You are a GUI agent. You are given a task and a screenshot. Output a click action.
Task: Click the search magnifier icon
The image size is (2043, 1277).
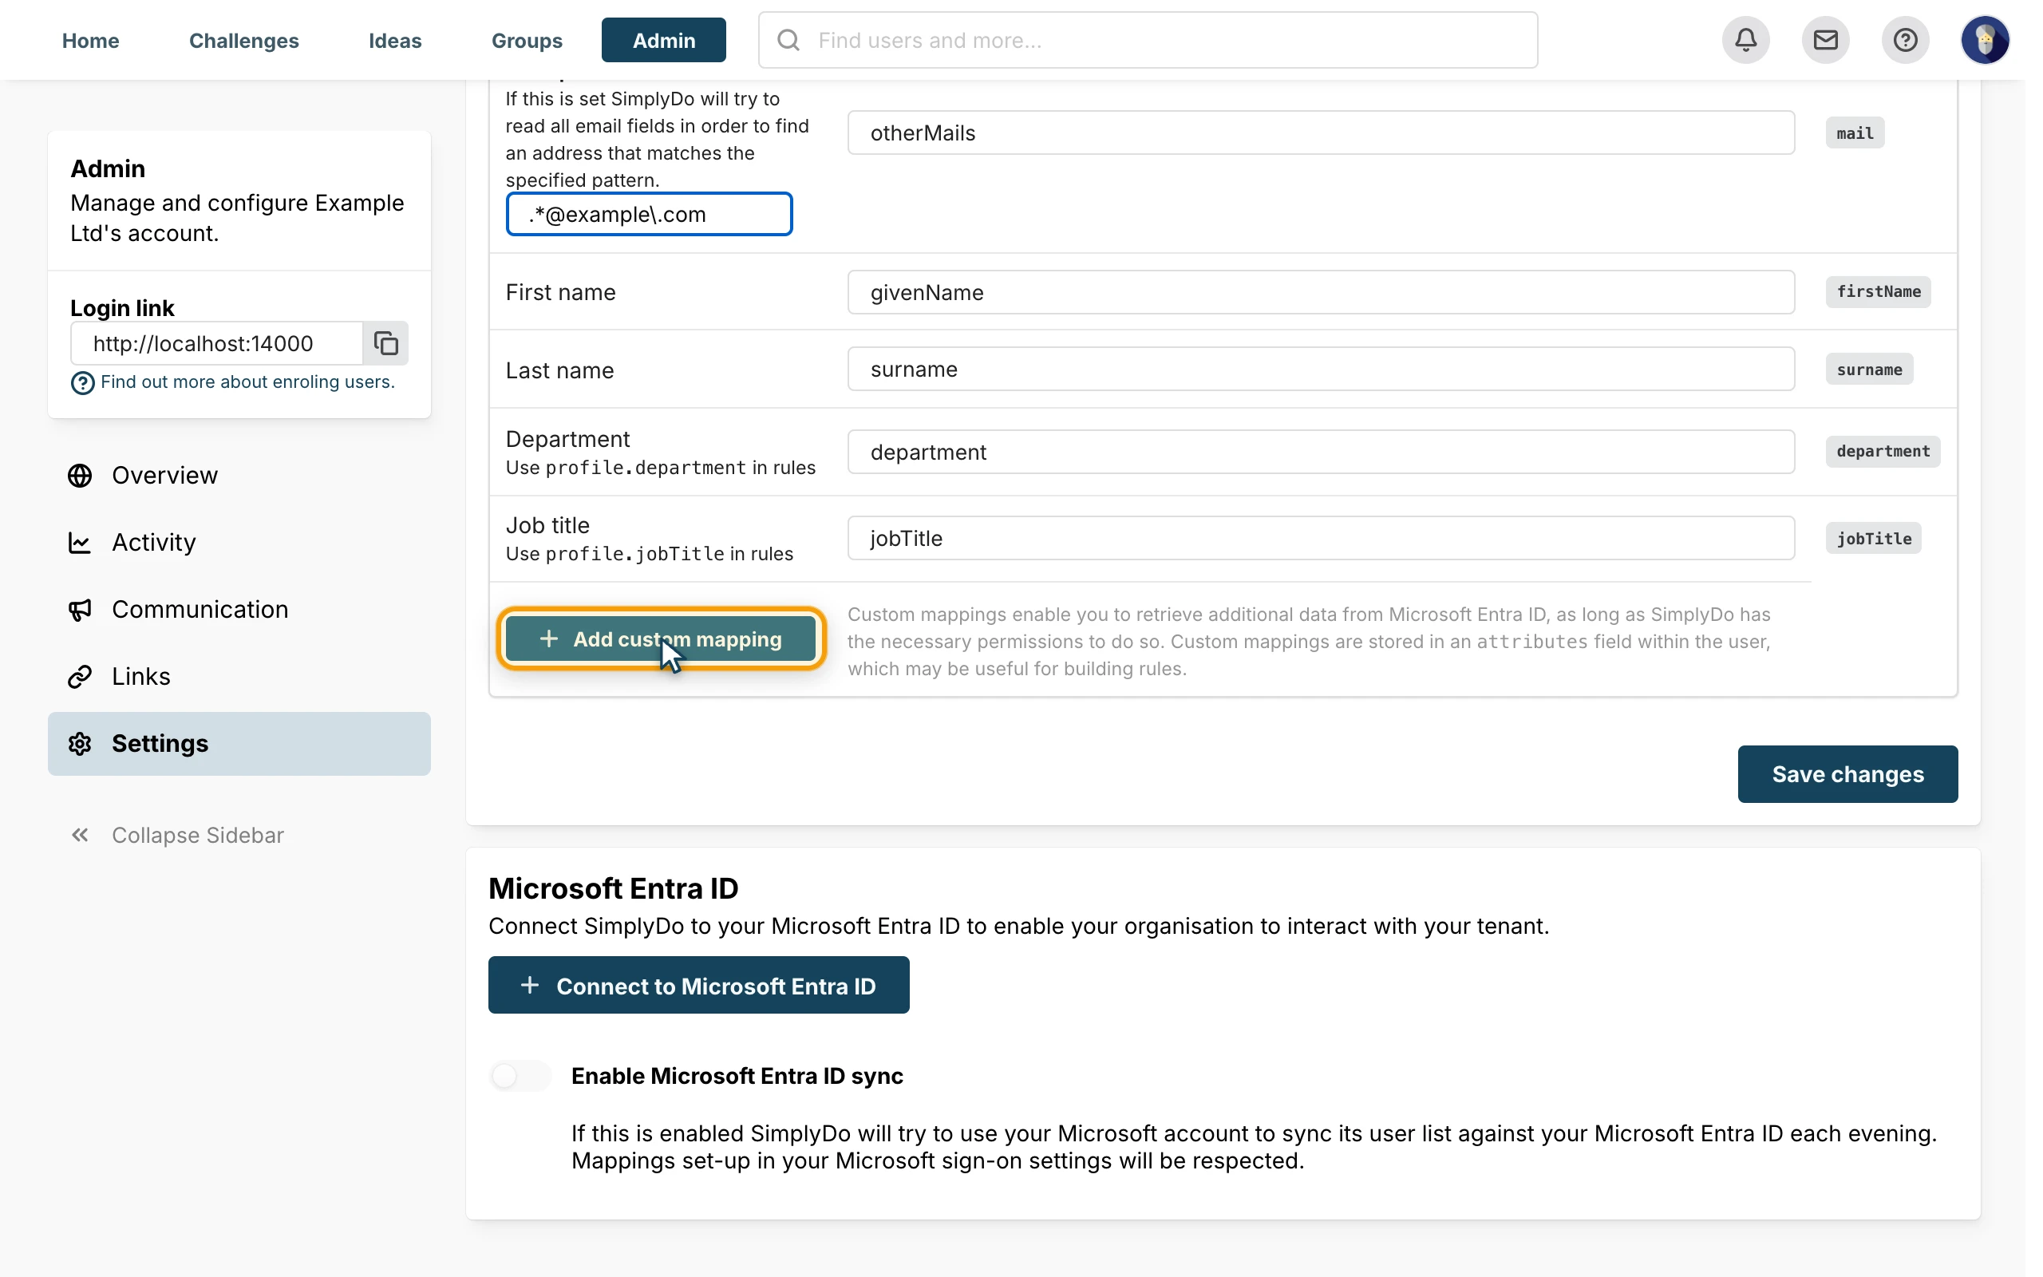click(788, 40)
